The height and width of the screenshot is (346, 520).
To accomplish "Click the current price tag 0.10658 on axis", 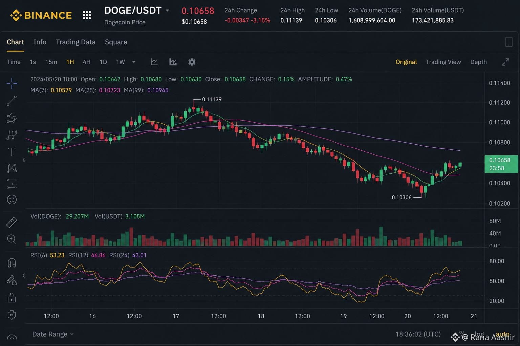I will tap(501, 164).
